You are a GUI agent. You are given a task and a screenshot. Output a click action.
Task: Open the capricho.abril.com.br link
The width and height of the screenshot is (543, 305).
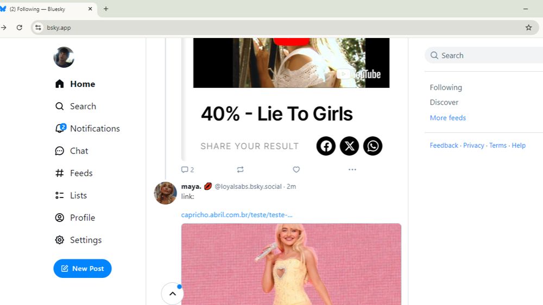[x=237, y=215]
